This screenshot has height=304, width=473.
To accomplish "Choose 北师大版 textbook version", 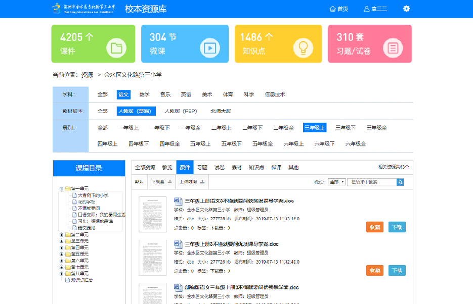I will 221,111.
